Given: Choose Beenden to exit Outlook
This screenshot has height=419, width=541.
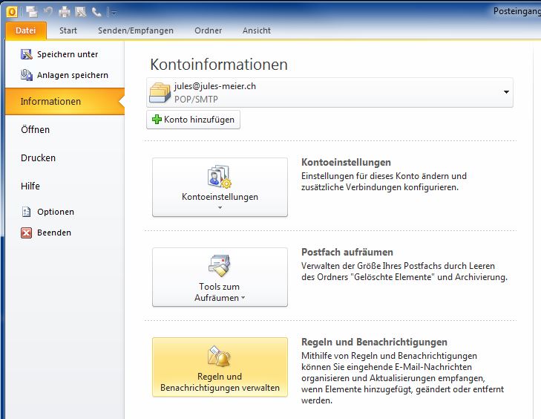Looking at the screenshot, I should tap(46, 233).
